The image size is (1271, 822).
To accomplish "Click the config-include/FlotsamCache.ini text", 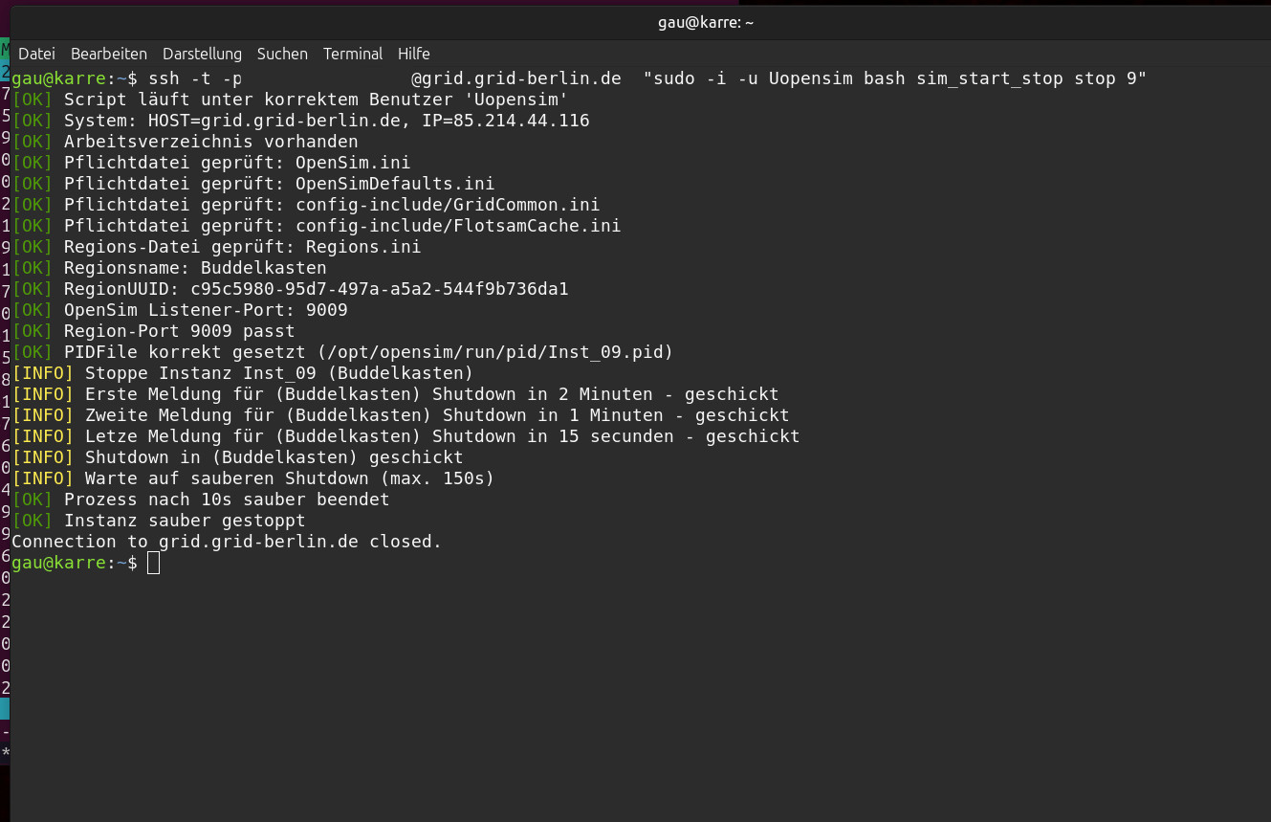I will 458,226.
